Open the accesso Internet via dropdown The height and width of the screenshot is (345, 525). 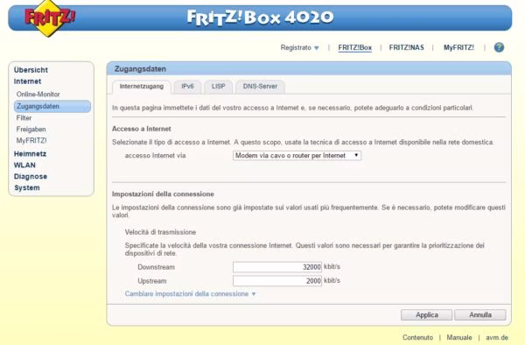click(297, 155)
